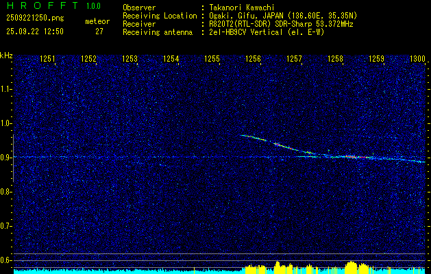The height and width of the screenshot is (274, 431).
Task: Click the 1.0 kHz axis label
Action: click(5, 123)
